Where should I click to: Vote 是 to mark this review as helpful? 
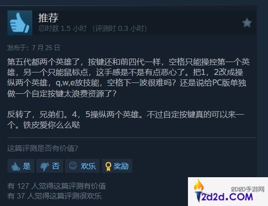tap(21, 166)
